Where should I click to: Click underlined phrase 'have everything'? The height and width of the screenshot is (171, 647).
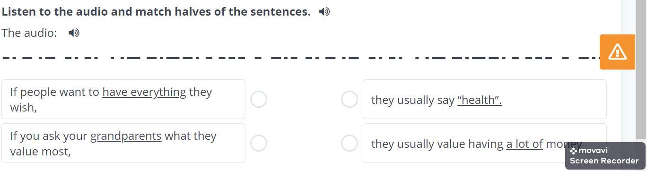coord(144,92)
